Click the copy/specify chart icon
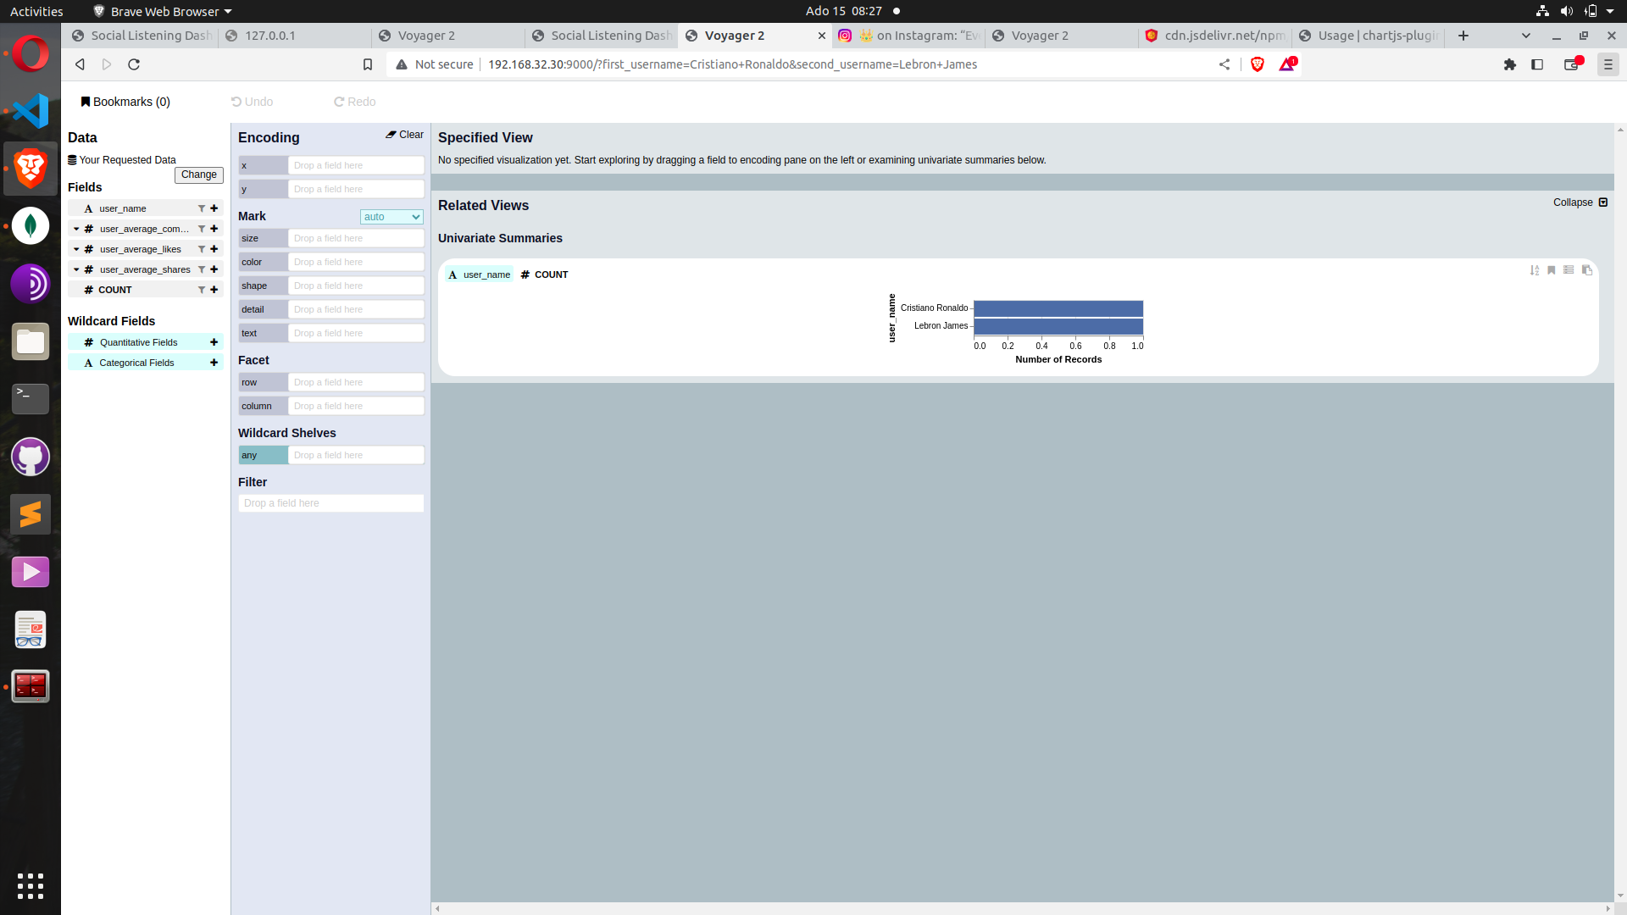The width and height of the screenshot is (1627, 915). 1587,270
